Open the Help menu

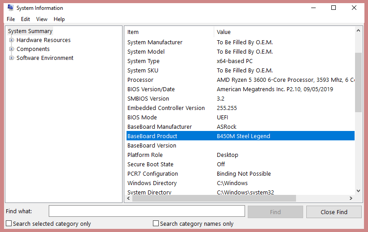tap(59, 19)
